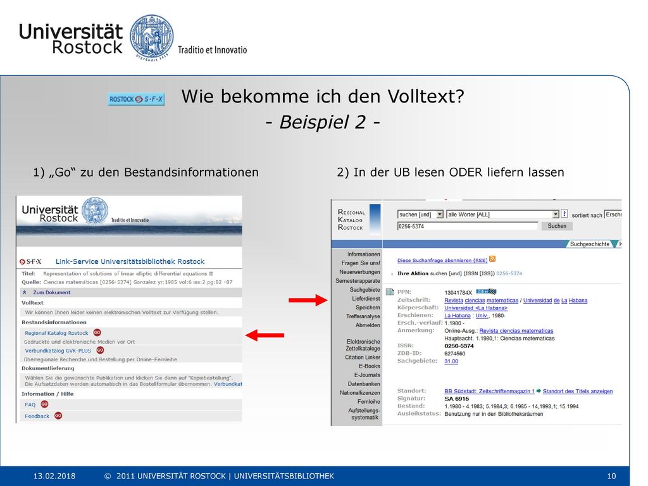
Task: Open the 'Regional Katalog Rostock' link
Action: point(56,333)
